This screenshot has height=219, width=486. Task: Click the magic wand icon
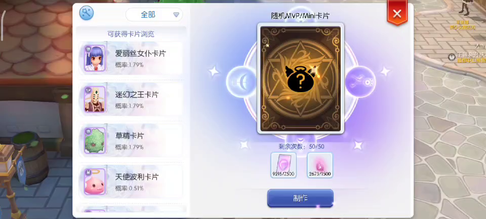87,13
